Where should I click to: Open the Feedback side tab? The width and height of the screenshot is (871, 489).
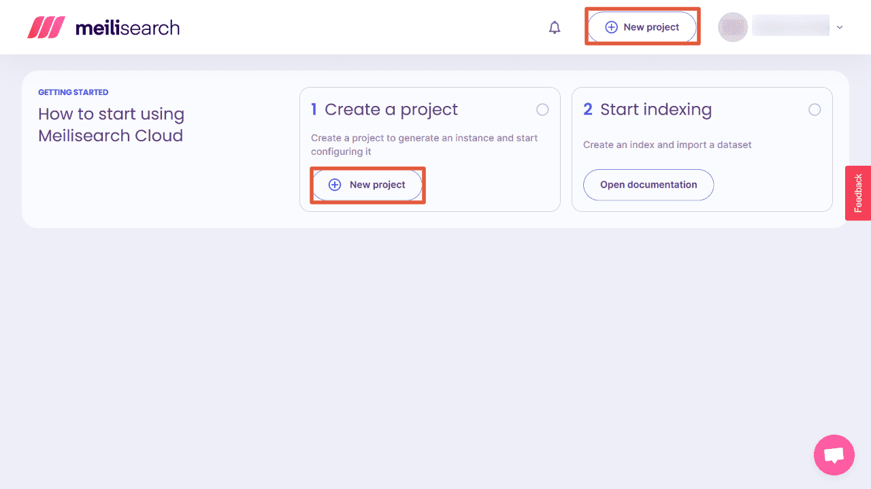pyautogui.click(x=858, y=194)
